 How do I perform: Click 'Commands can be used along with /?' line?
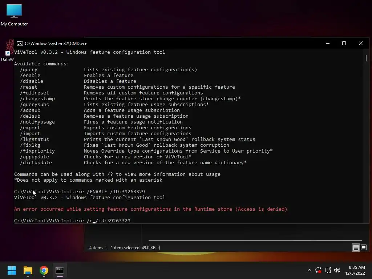[x=117, y=174]
